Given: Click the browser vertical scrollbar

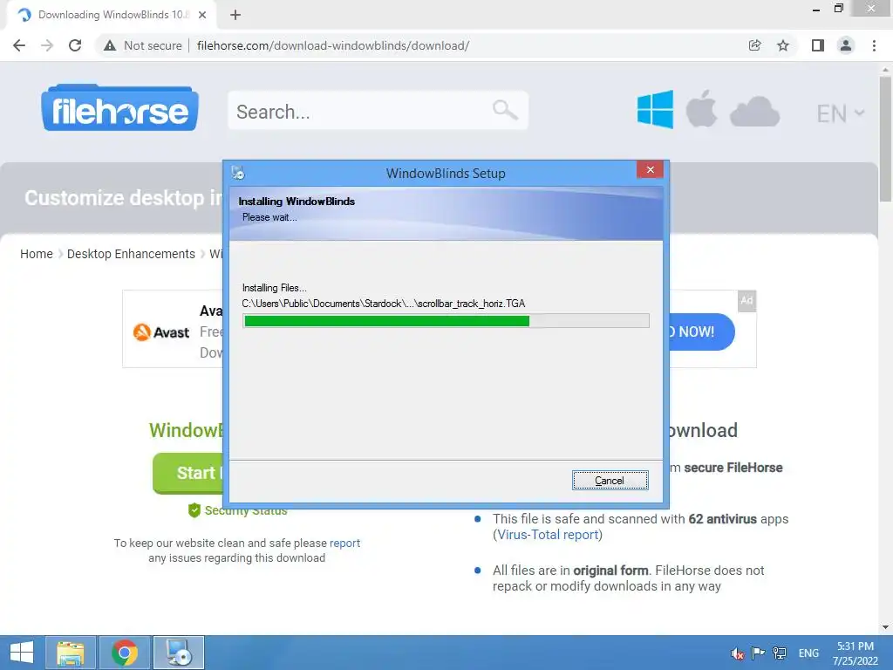Looking at the screenshot, I should (x=885, y=140).
